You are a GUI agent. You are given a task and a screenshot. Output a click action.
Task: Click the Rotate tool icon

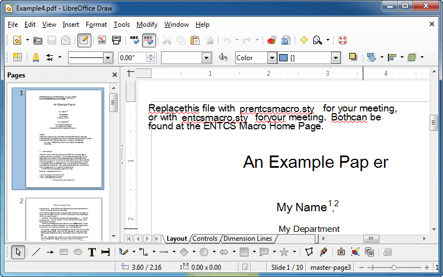371,57
